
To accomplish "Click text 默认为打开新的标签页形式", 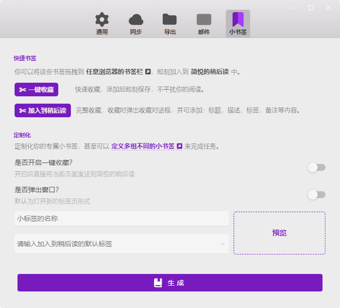I will (52, 201).
